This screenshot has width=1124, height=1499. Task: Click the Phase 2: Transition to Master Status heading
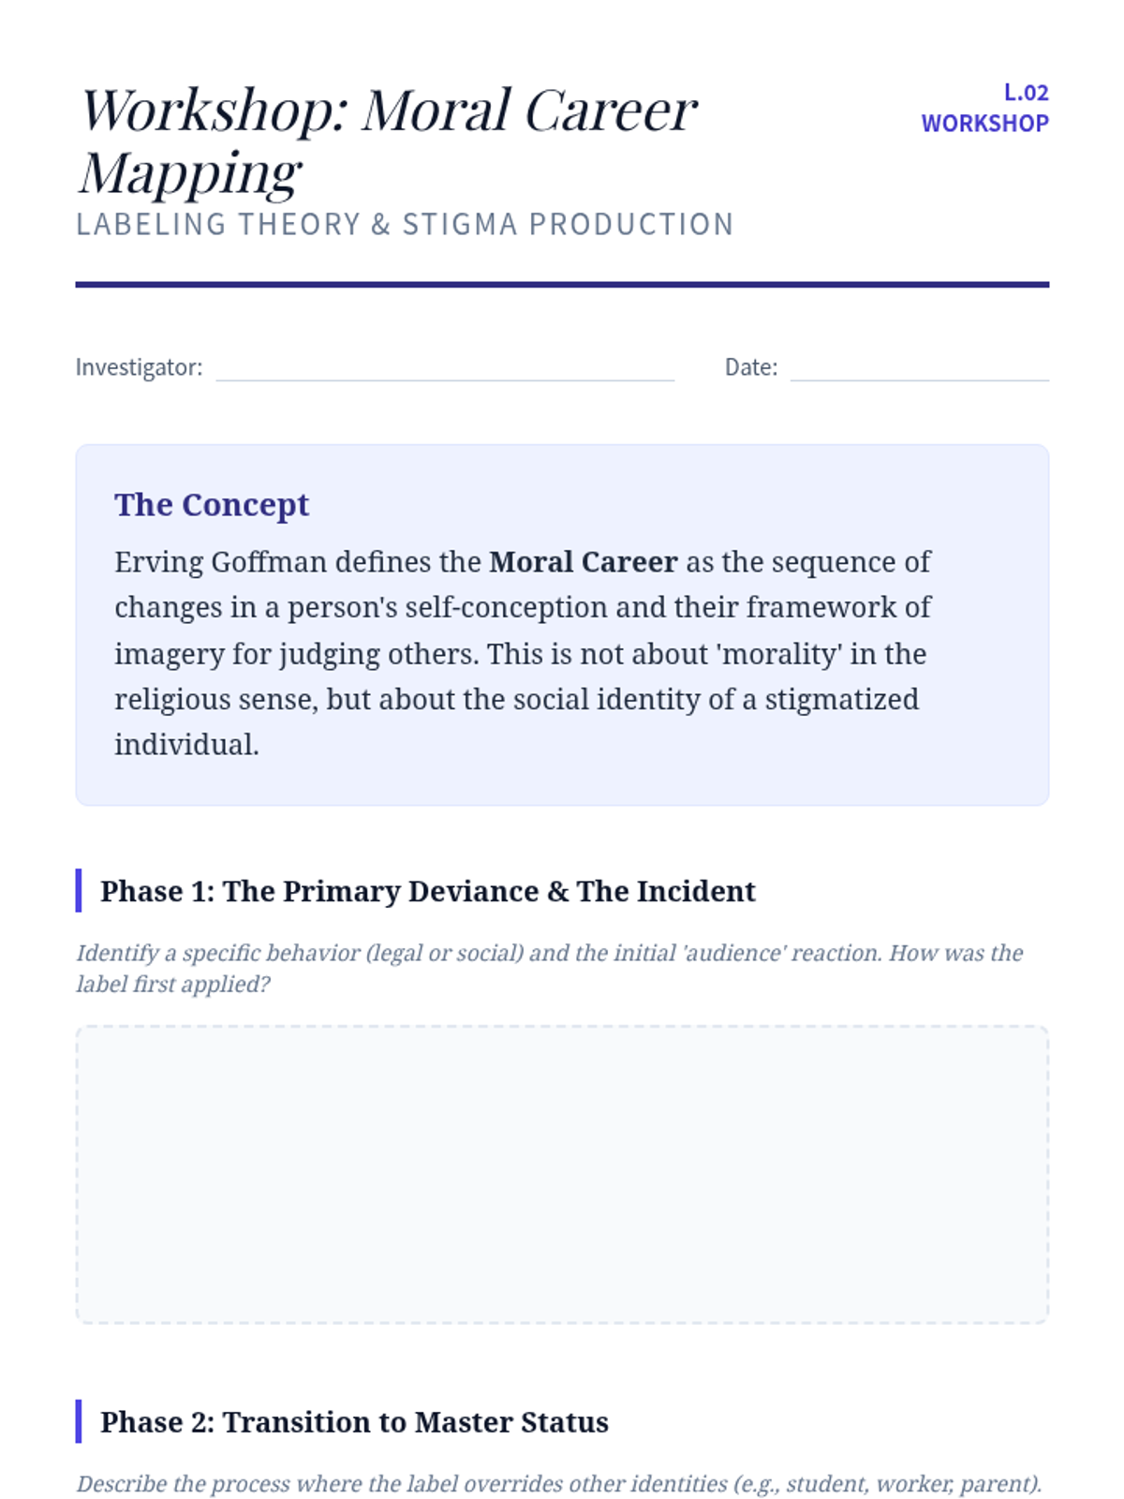(354, 1422)
